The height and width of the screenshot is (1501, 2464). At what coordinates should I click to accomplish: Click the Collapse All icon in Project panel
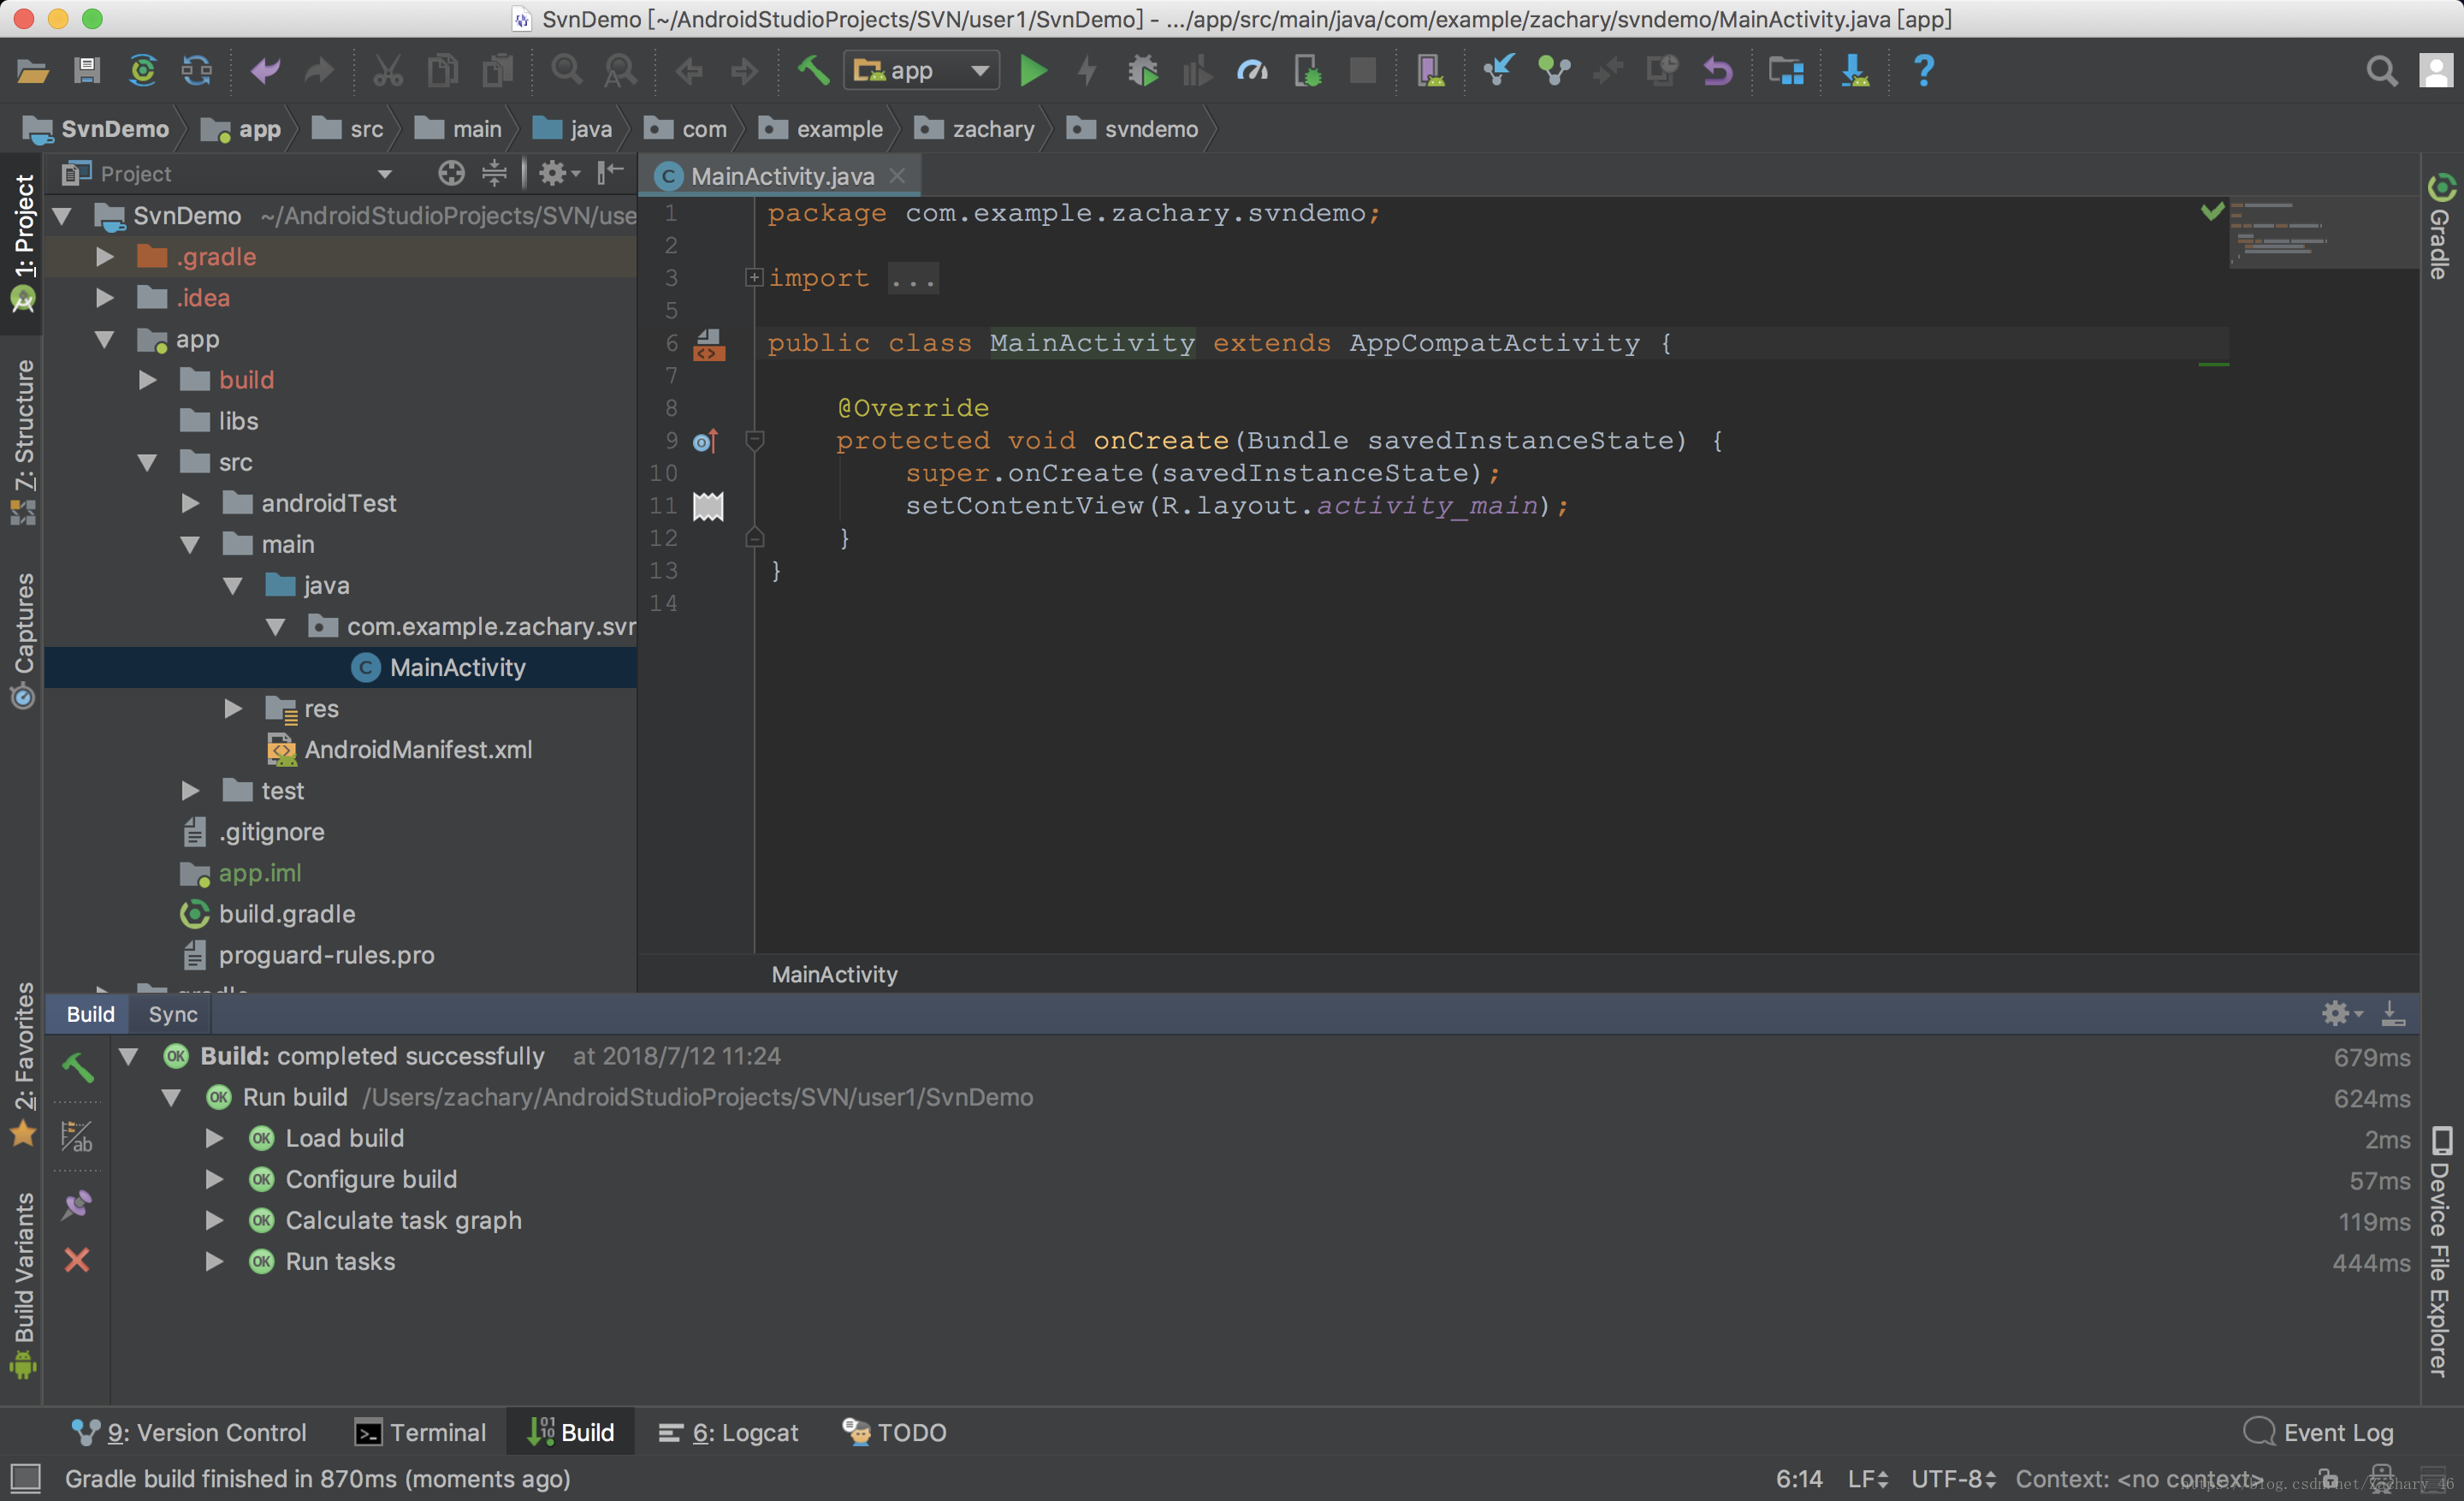coord(494,173)
